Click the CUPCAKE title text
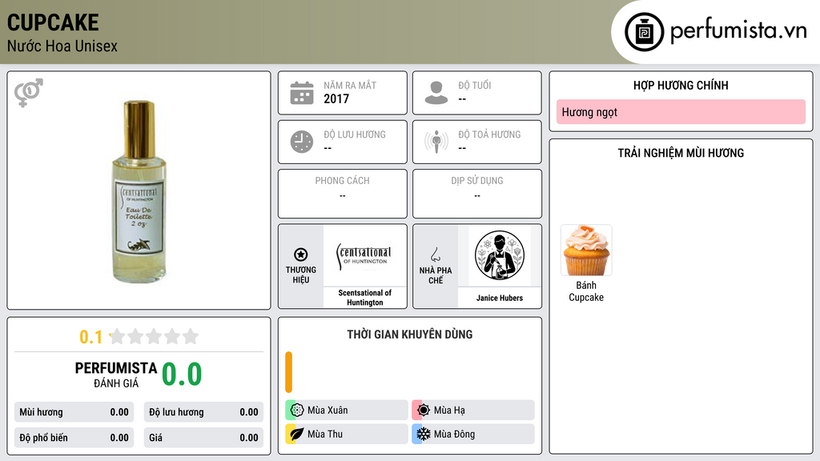The width and height of the screenshot is (820, 461). point(53,22)
